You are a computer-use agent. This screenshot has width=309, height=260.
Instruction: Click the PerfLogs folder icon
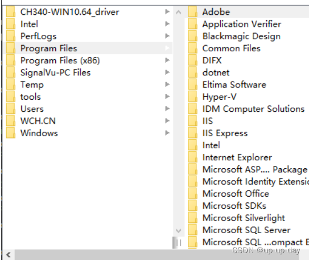(x=11, y=36)
